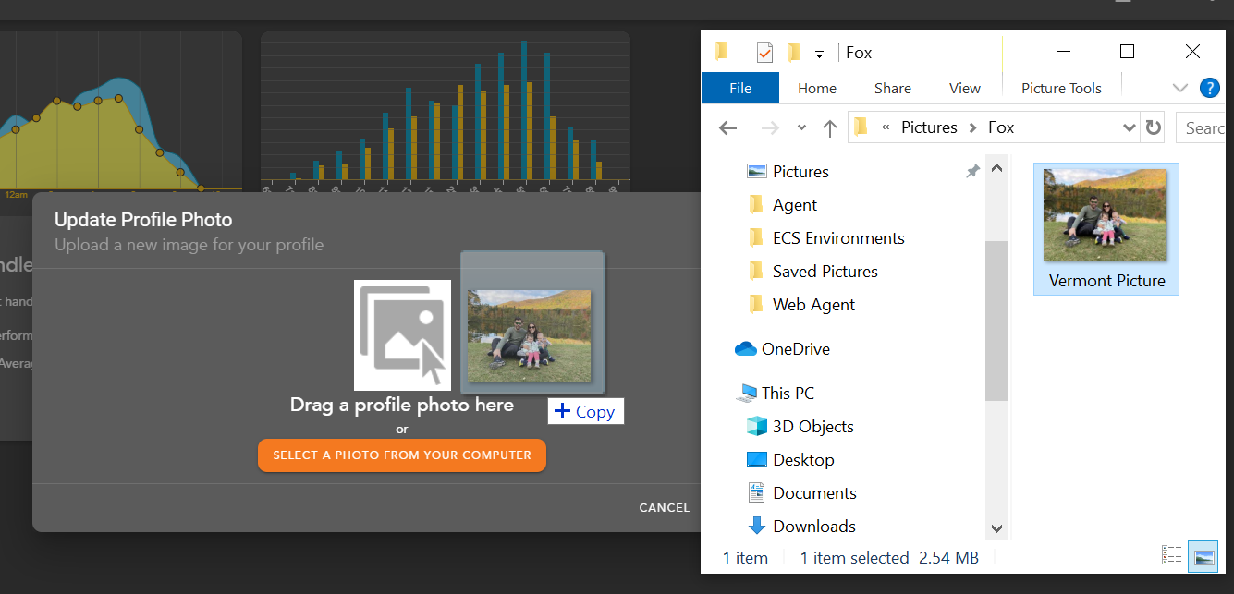Image resolution: width=1234 pixels, height=594 pixels.
Task: Open recent locations dropdown arrow
Action: (x=801, y=128)
